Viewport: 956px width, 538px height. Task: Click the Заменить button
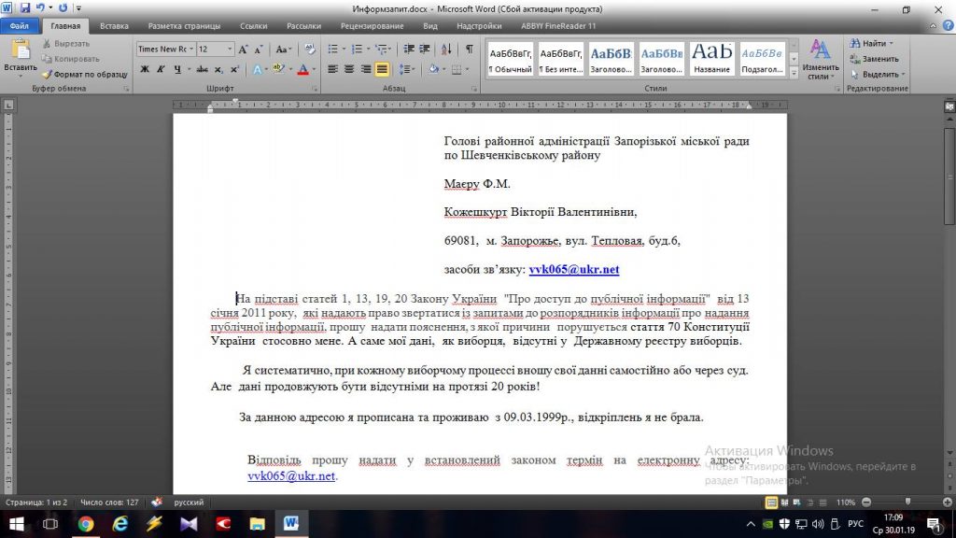tap(874, 59)
